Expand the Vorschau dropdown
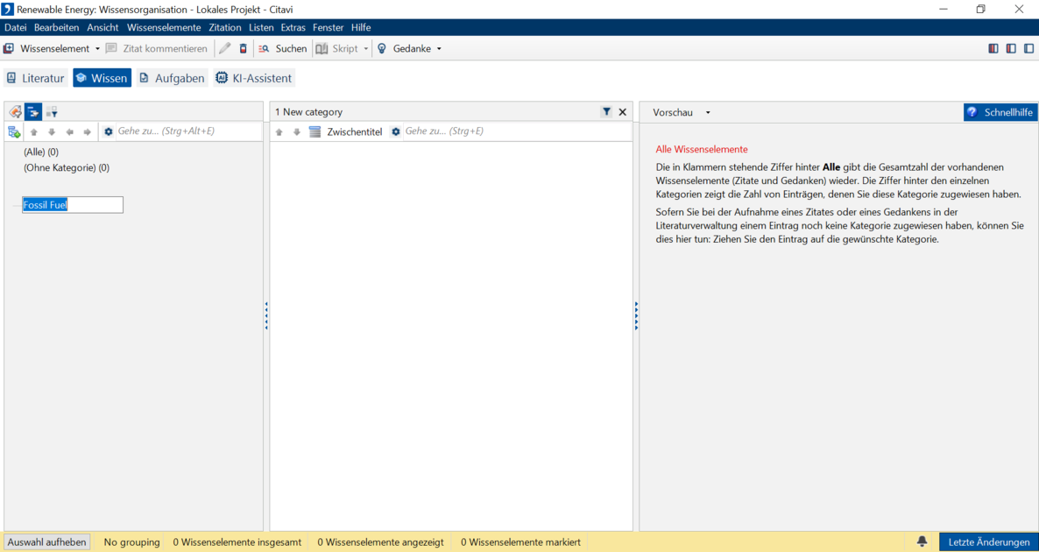 tap(708, 113)
